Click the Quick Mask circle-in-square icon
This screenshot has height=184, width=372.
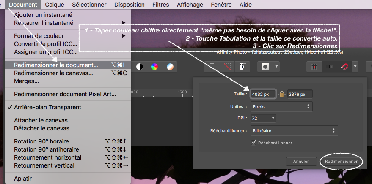pyautogui.click(x=265, y=67)
